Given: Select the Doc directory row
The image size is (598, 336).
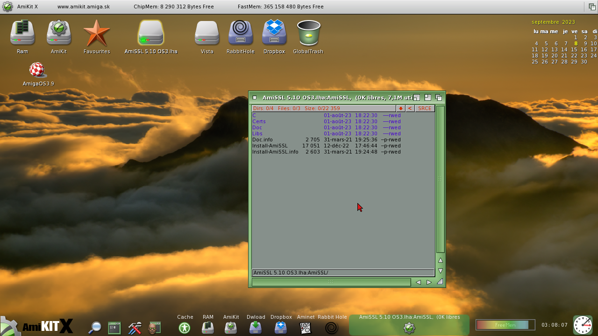Looking at the screenshot, I should [x=343, y=127].
